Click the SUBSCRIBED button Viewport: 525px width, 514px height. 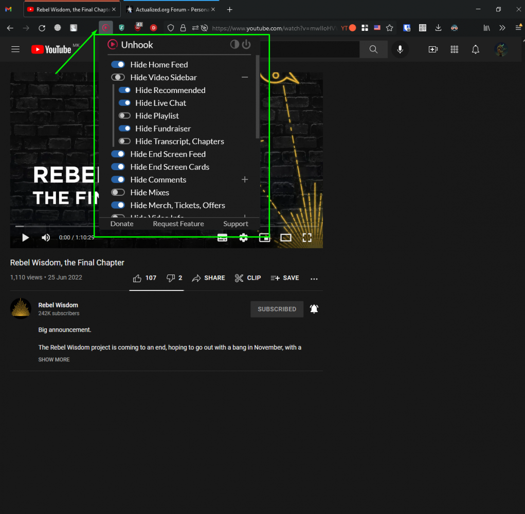coord(277,309)
